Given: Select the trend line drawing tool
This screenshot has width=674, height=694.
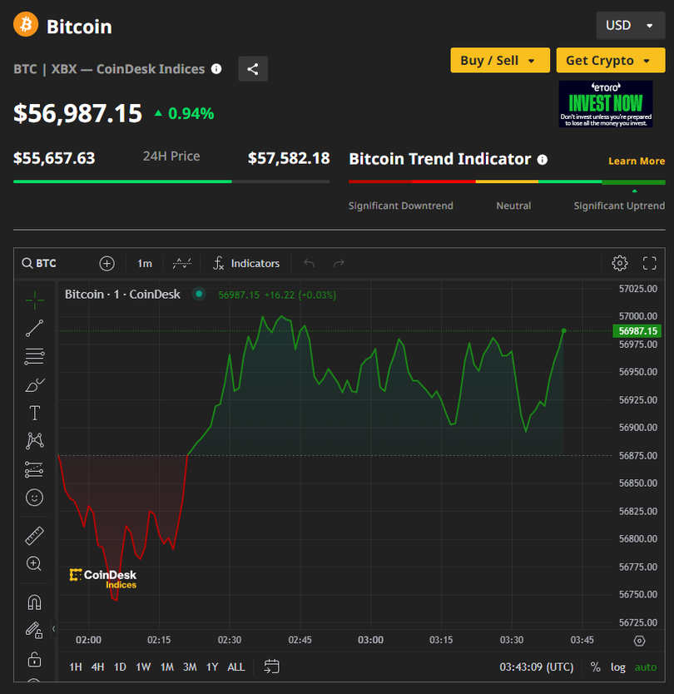Looking at the screenshot, I should [34, 328].
